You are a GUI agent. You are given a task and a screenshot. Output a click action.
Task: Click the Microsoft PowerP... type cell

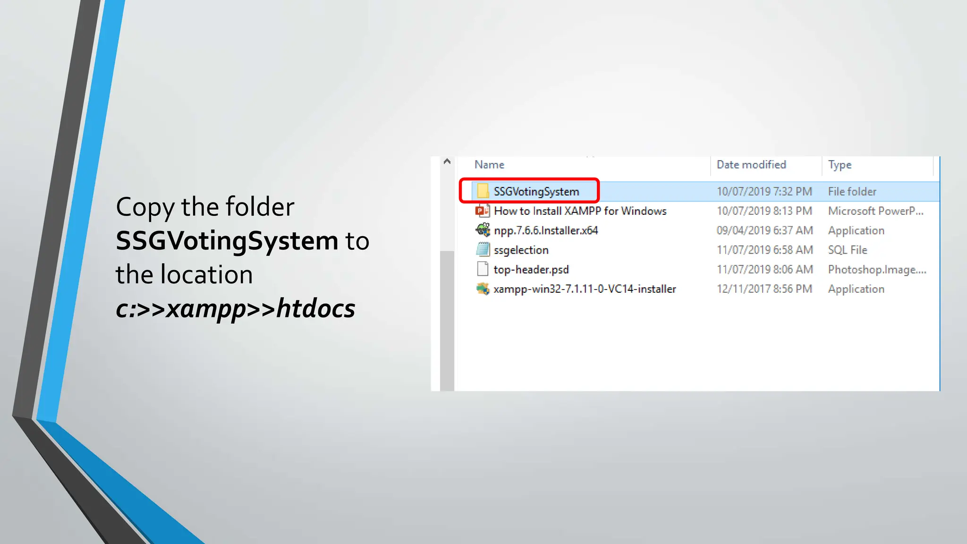[x=876, y=211]
